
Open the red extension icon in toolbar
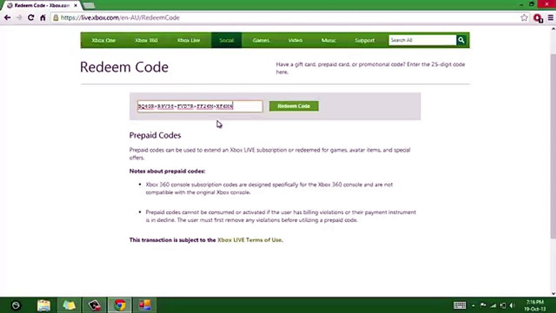click(538, 18)
